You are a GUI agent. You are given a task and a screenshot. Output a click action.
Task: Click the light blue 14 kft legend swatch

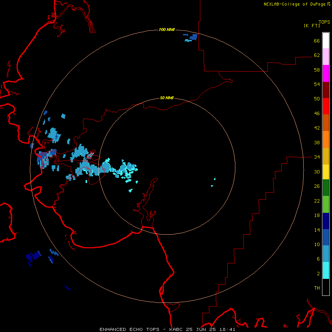[326, 254]
